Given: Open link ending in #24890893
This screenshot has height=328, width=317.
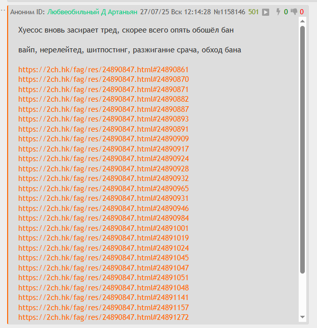Looking at the screenshot, I should pyautogui.click(x=104, y=119).
